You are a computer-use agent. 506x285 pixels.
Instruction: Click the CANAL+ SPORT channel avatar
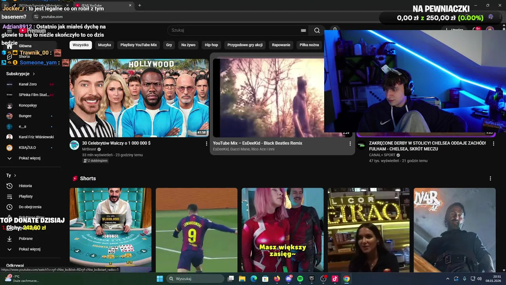[361, 145]
